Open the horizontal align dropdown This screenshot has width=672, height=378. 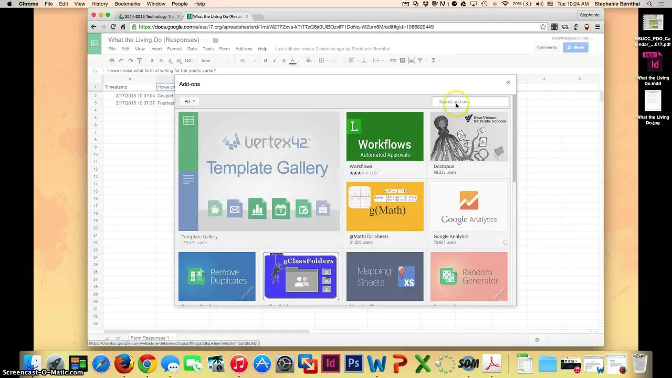[x=352, y=60]
